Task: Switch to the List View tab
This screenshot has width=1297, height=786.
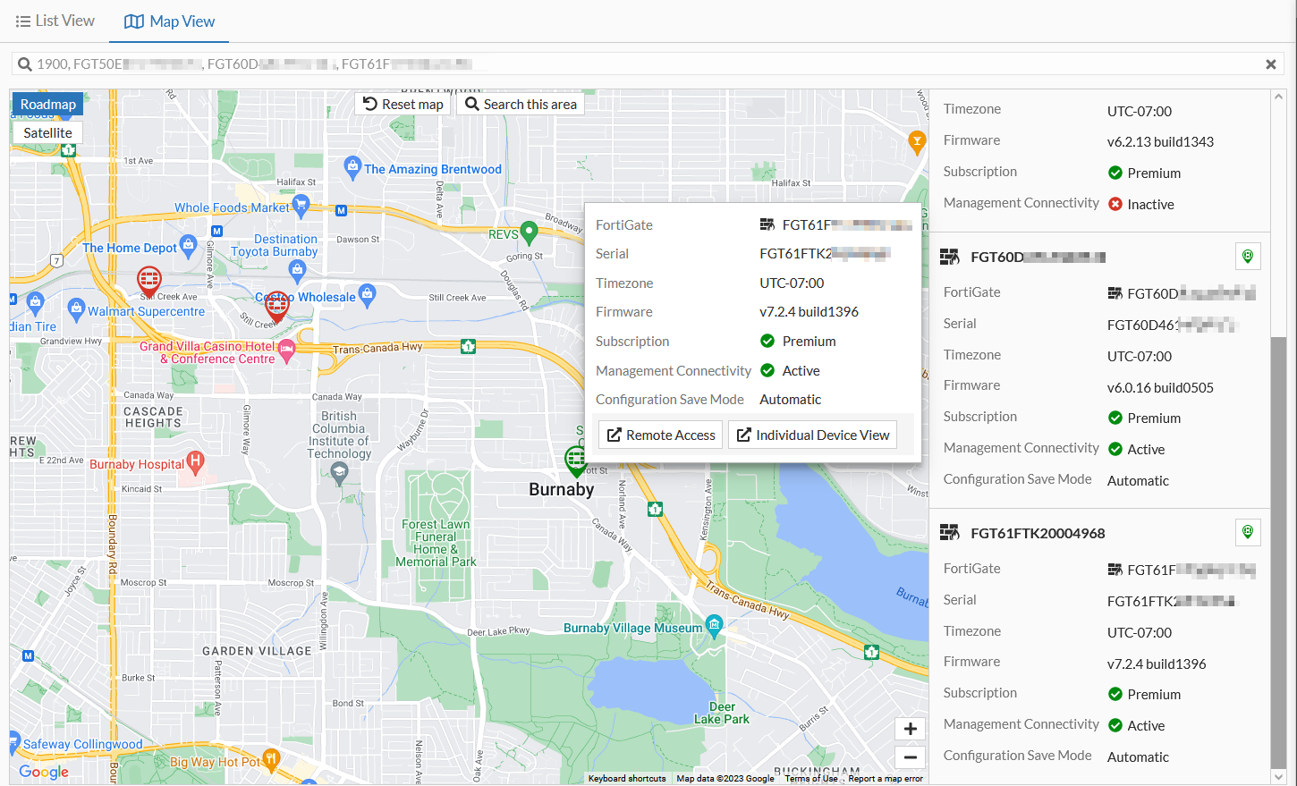Action: (x=55, y=21)
